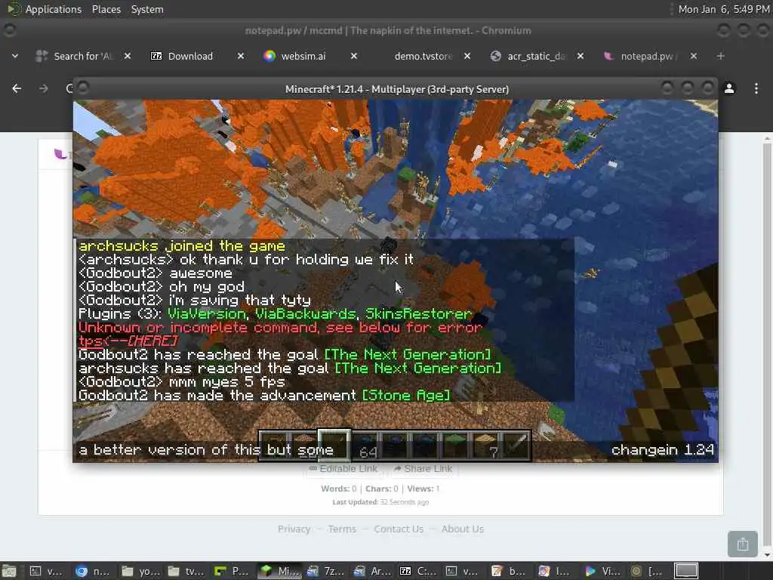Viewport: 773px width, 580px height.
Task: Select the highlighted third hotbar slot
Action: pyautogui.click(x=334, y=444)
